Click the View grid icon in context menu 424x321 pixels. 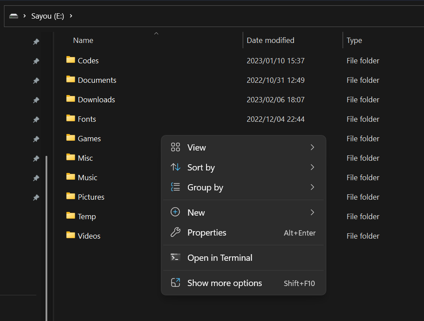click(x=175, y=147)
